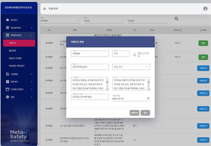Open the user account profile icon
This screenshot has height=146, width=211.
205,9
